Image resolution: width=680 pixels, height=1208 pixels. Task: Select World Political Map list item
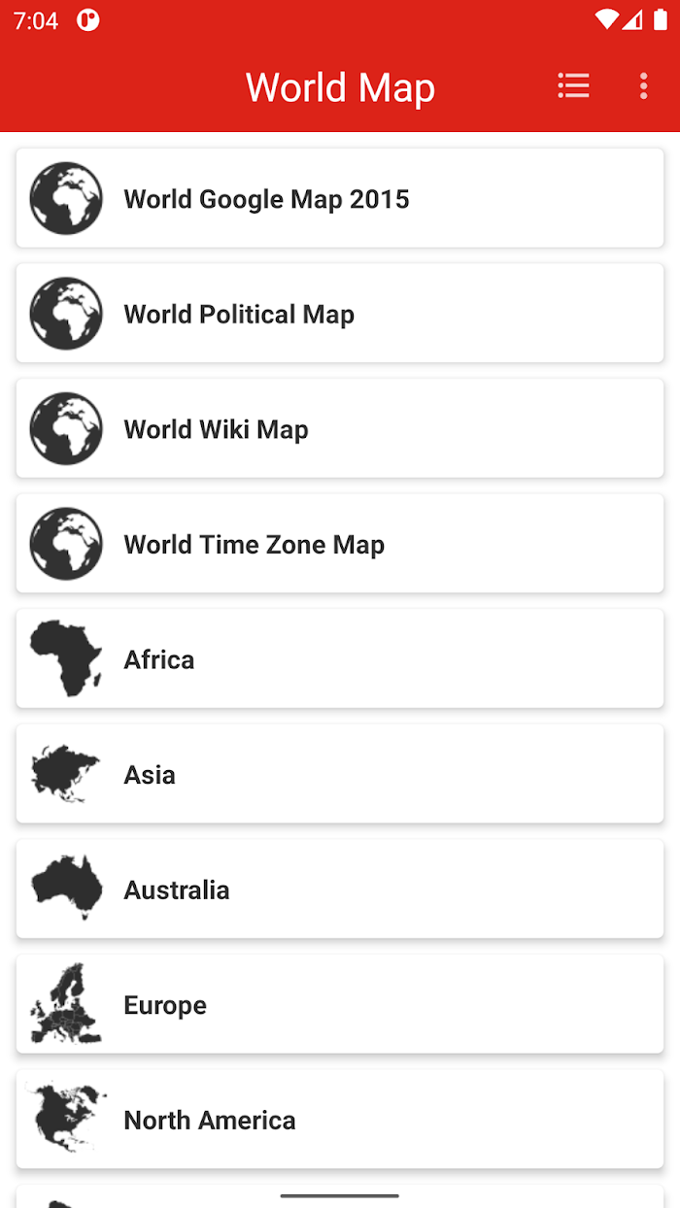point(340,314)
